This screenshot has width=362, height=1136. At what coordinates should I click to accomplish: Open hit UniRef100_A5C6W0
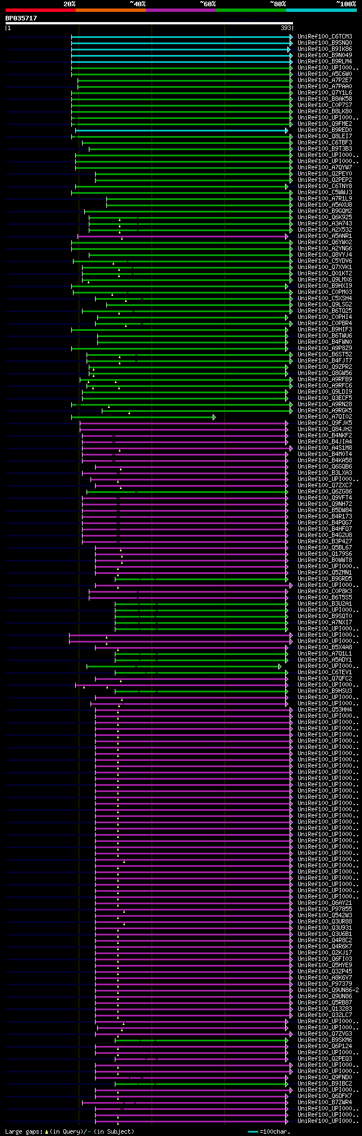click(x=325, y=74)
